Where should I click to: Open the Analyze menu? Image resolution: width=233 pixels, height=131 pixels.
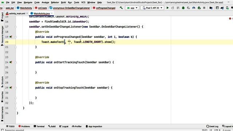click(45, 3)
